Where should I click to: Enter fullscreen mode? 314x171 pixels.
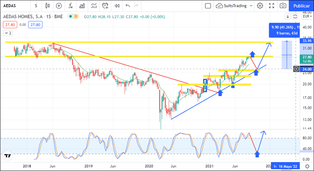pyautogui.click(x=271, y=6)
